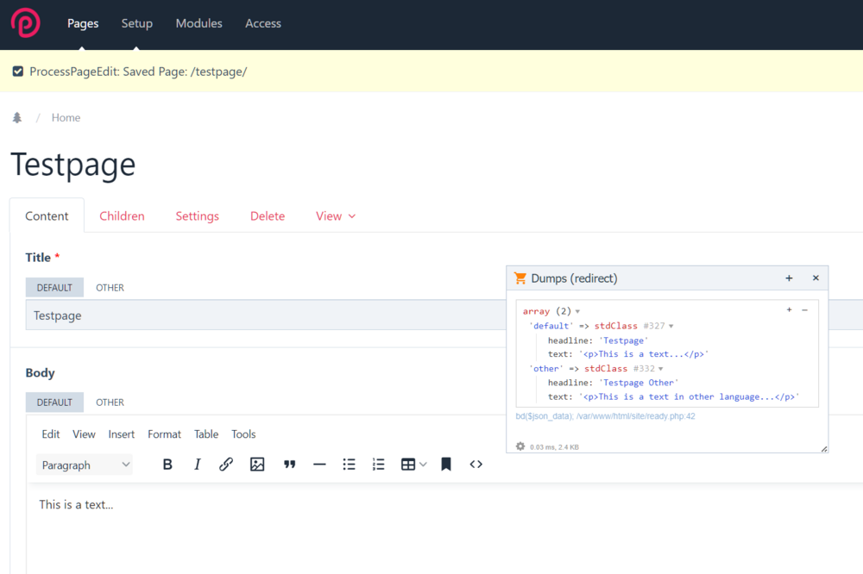Create a bullet list

tap(349, 465)
